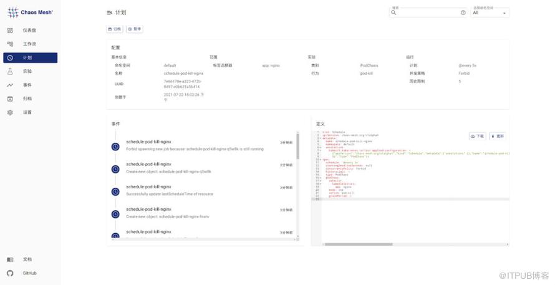Open the 仪表盘 dashboard page

pyautogui.click(x=30, y=31)
